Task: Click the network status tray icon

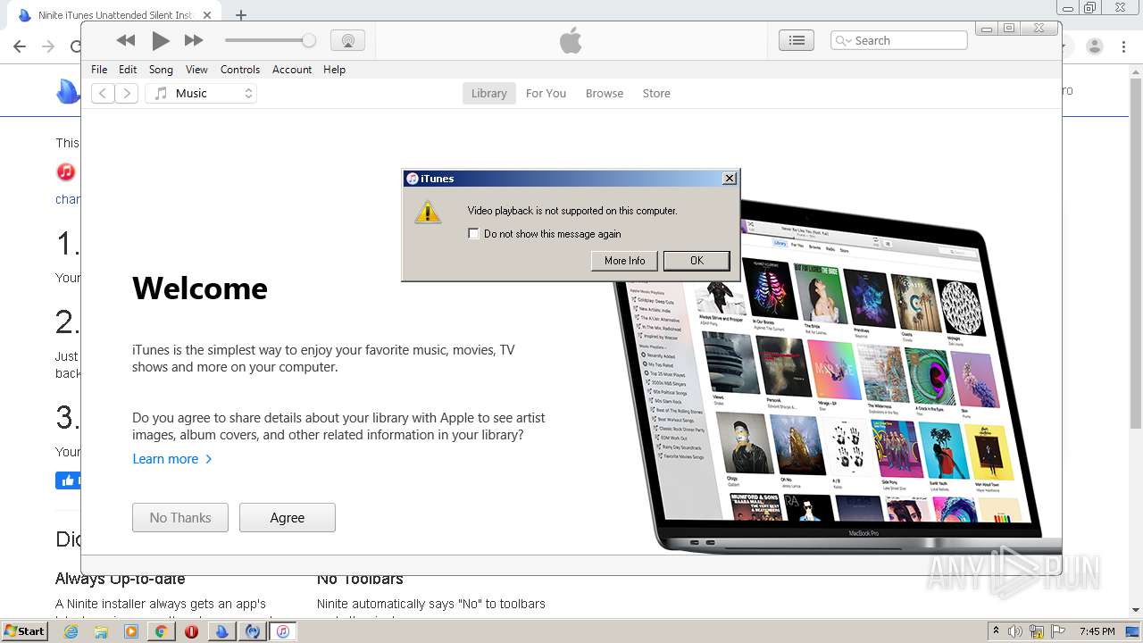Action: tap(1038, 631)
